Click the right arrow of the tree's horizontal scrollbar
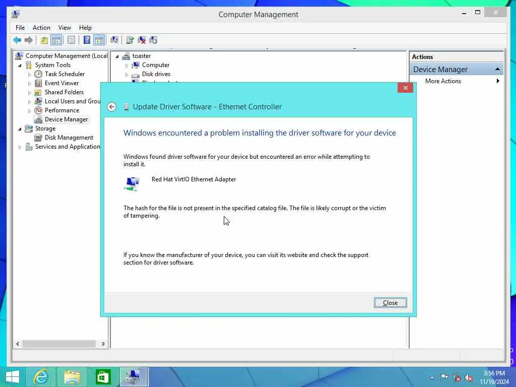Screen dimensions: 516x387 tap(103, 344)
